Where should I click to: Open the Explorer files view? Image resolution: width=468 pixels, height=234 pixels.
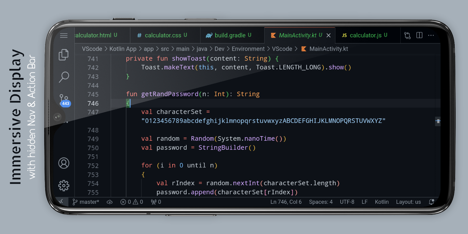tap(64, 55)
